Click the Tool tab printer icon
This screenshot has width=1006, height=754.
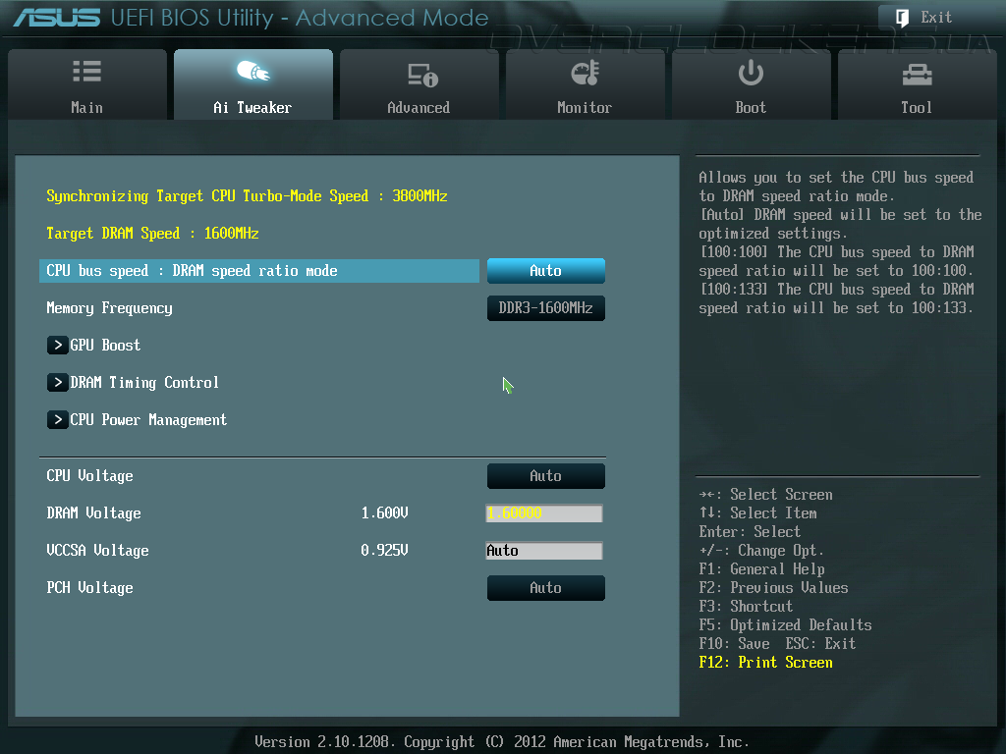coord(917,75)
